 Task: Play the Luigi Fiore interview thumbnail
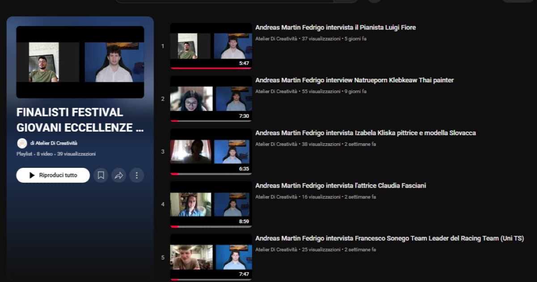pos(211,46)
